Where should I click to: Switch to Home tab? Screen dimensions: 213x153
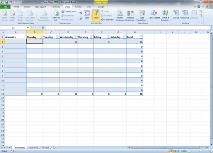[x=16, y=7]
